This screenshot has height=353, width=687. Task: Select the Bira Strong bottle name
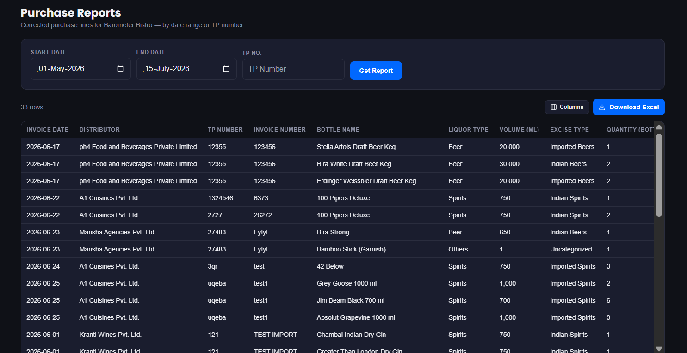coord(333,232)
